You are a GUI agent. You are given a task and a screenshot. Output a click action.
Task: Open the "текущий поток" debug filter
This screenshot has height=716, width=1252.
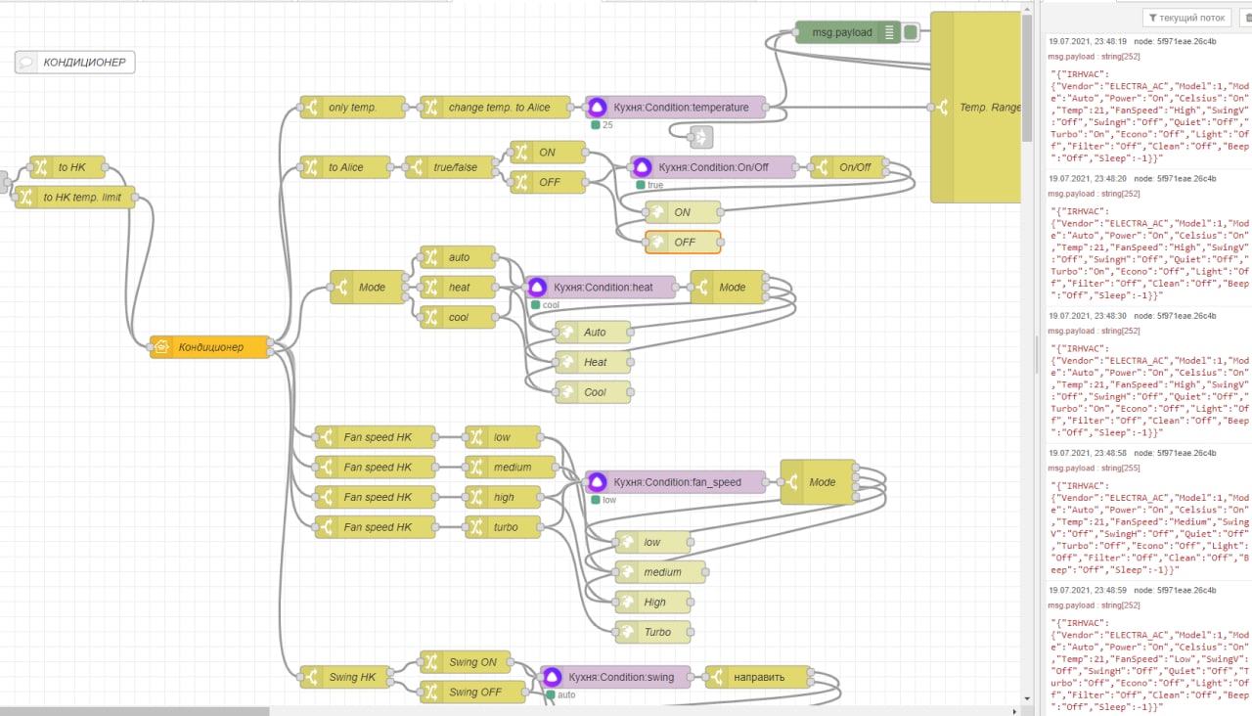coord(1187,18)
